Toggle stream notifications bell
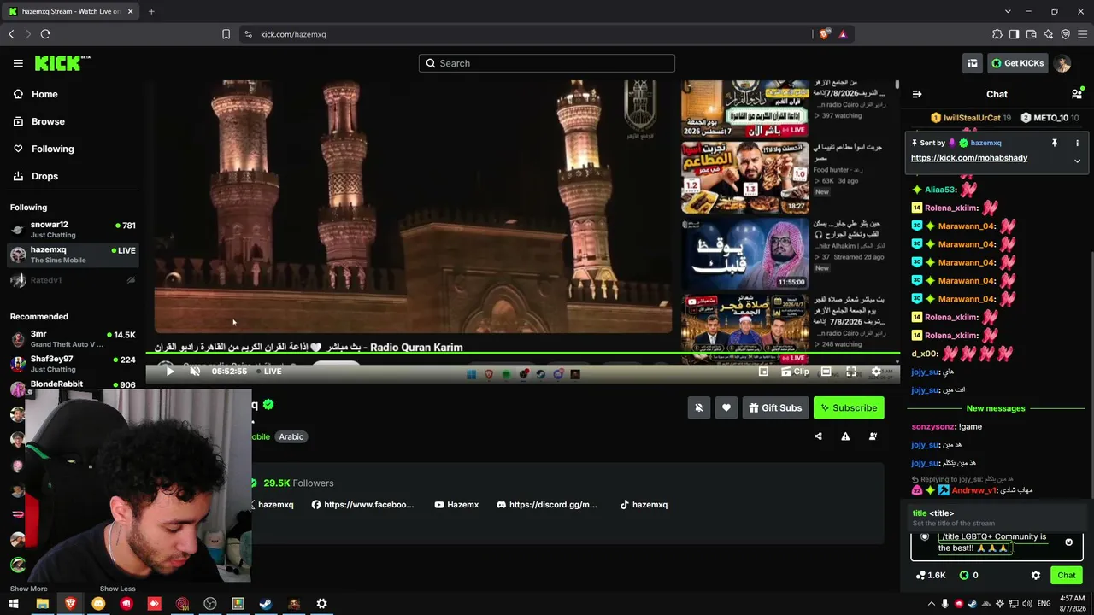This screenshot has width=1094, height=615. (698, 408)
